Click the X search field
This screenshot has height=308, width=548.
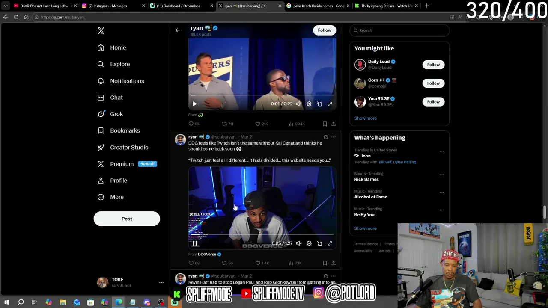399,30
